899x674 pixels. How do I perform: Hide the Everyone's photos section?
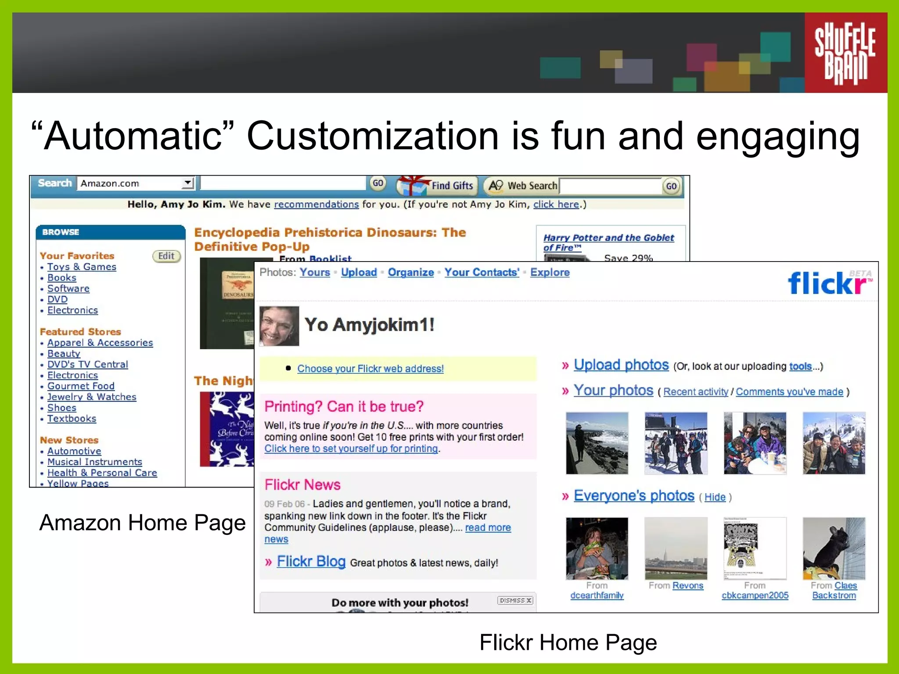click(x=715, y=497)
